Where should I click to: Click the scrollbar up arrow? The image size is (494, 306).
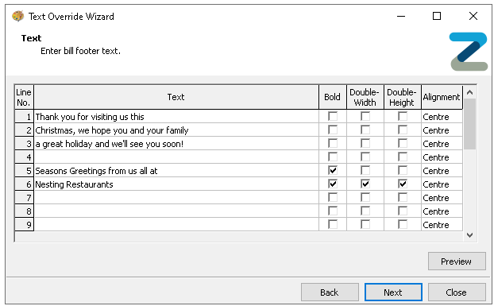click(x=469, y=92)
